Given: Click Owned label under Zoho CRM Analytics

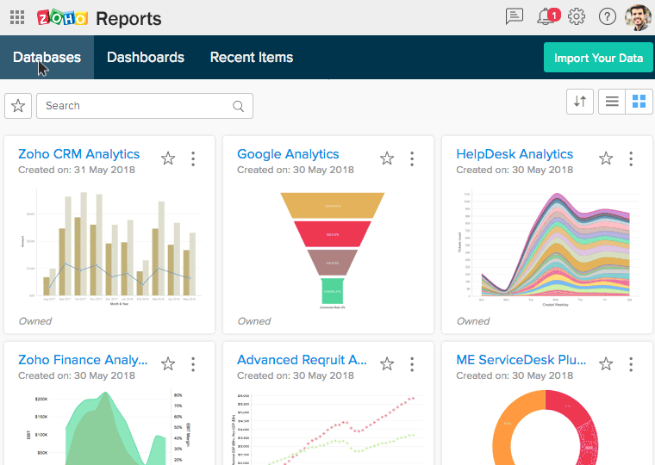Looking at the screenshot, I should [x=35, y=321].
